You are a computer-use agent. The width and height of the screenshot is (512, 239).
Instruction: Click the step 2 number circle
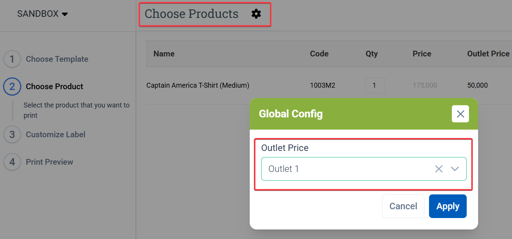(12, 87)
